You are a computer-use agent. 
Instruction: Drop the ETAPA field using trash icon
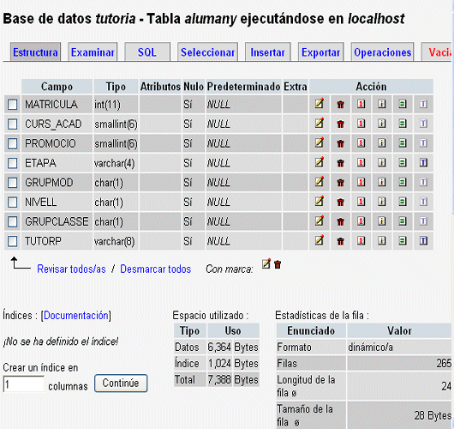[341, 163]
